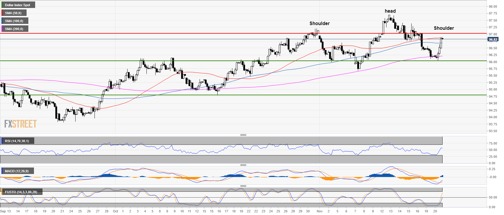This screenshot has width=504, height=215.
Task: Select the left "Shoulder" annotation
Action: [319, 24]
